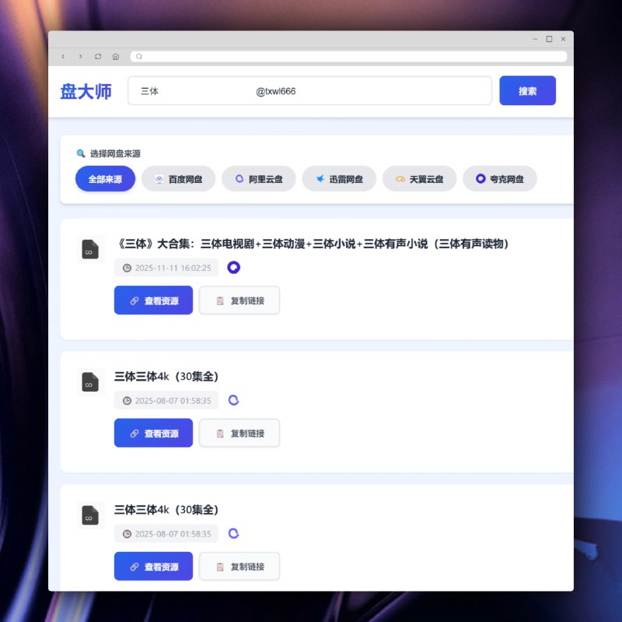The height and width of the screenshot is (622, 622).
Task: Go back with the browser back arrow
Action: click(63, 56)
